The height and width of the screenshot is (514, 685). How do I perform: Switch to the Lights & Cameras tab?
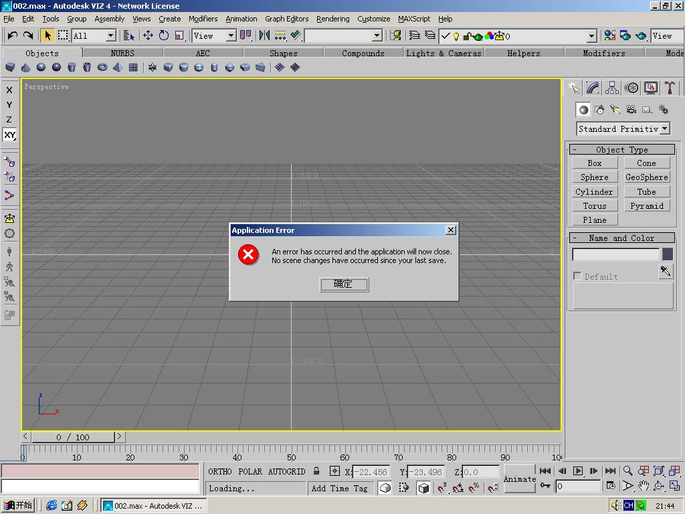[x=444, y=53]
